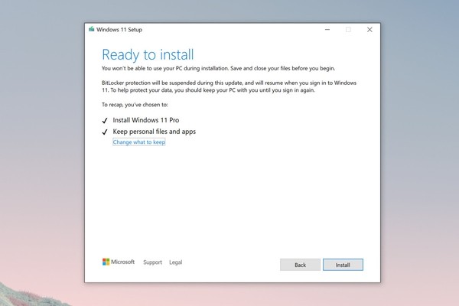Click the checkmark beside Install Windows 11 Pro

pyautogui.click(x=105, y=120)
